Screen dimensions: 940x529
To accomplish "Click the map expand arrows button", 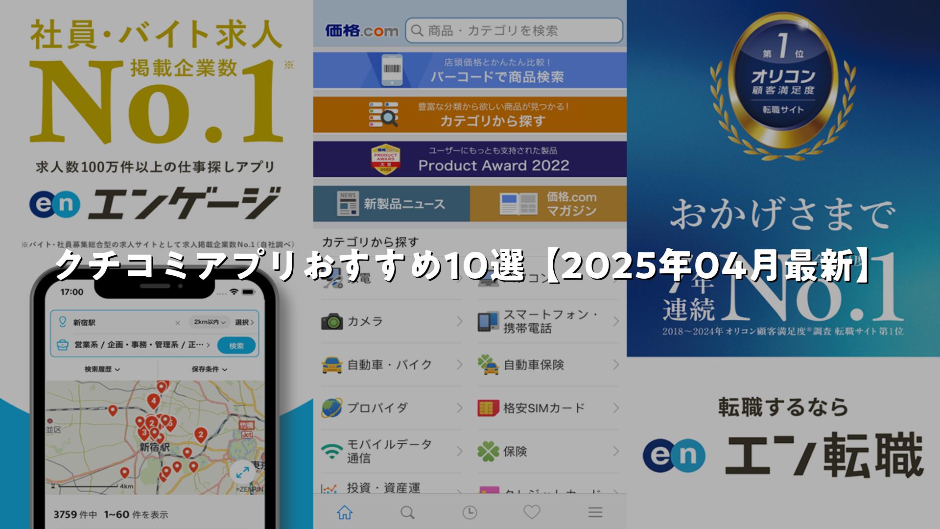I will 242,473.
